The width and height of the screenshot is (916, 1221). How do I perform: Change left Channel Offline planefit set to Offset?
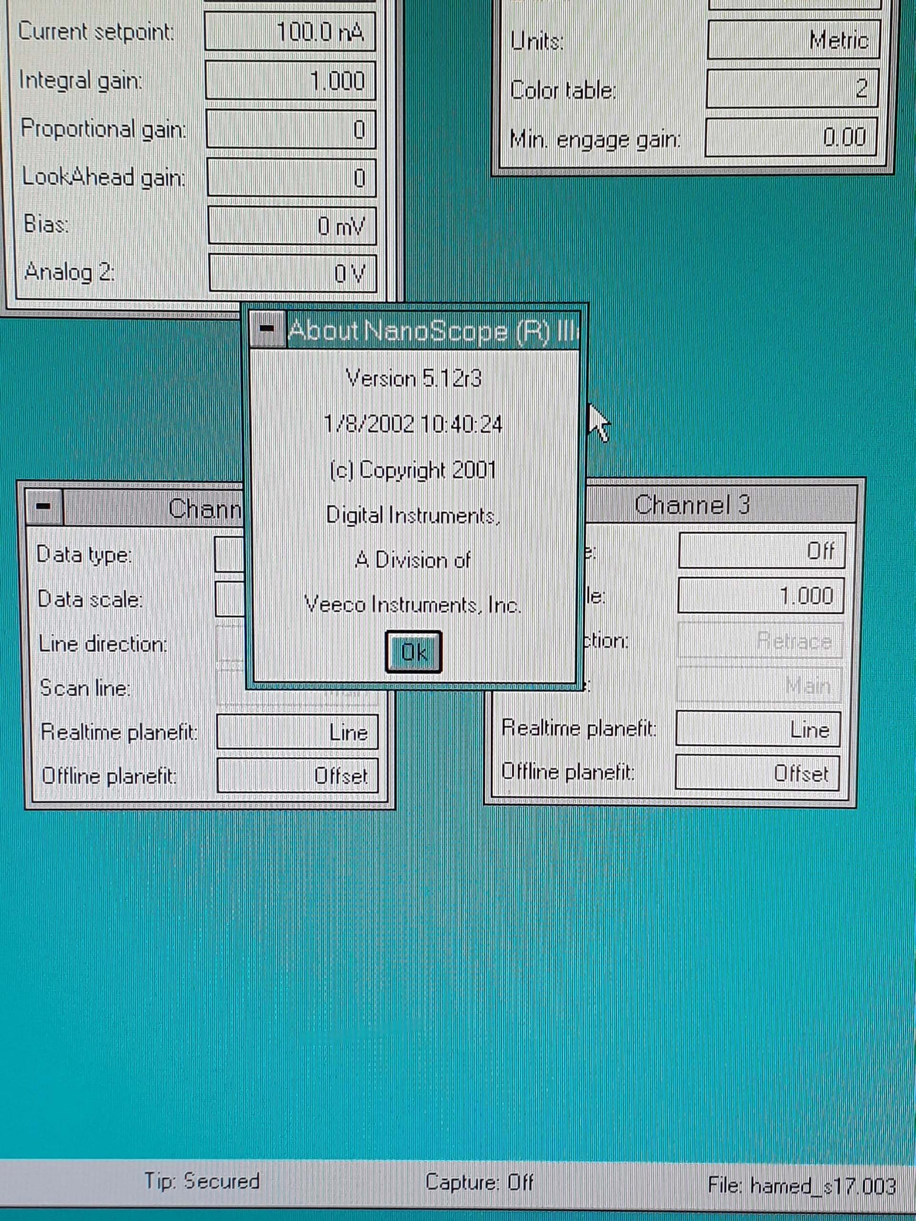298,776
